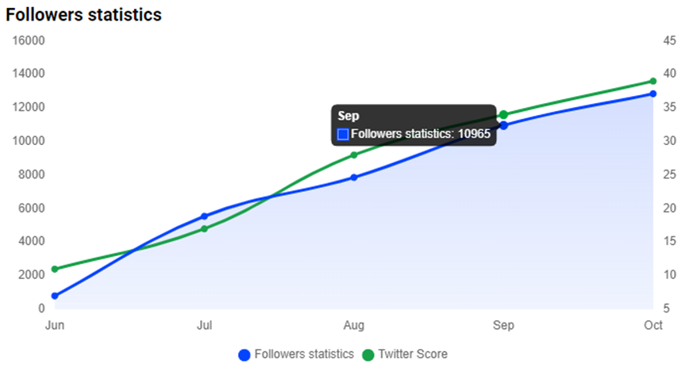
Task: Click the green Twitter Score point for Aug
Action: pos(354,155)
